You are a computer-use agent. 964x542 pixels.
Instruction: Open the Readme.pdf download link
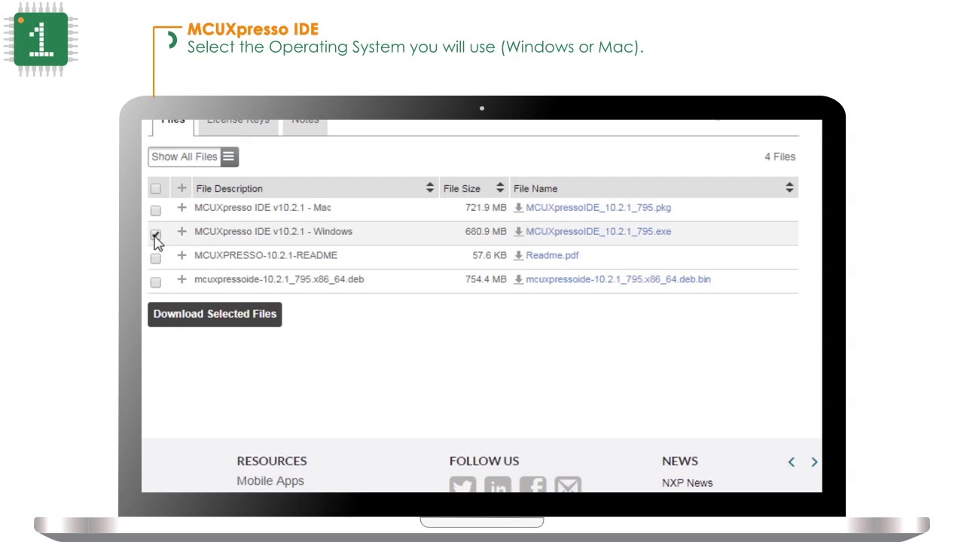[552, 256]
